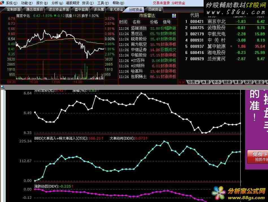Select stock row 002179 中航光电
This screenshot has width=268, height=202.
(x=225, y=34)
